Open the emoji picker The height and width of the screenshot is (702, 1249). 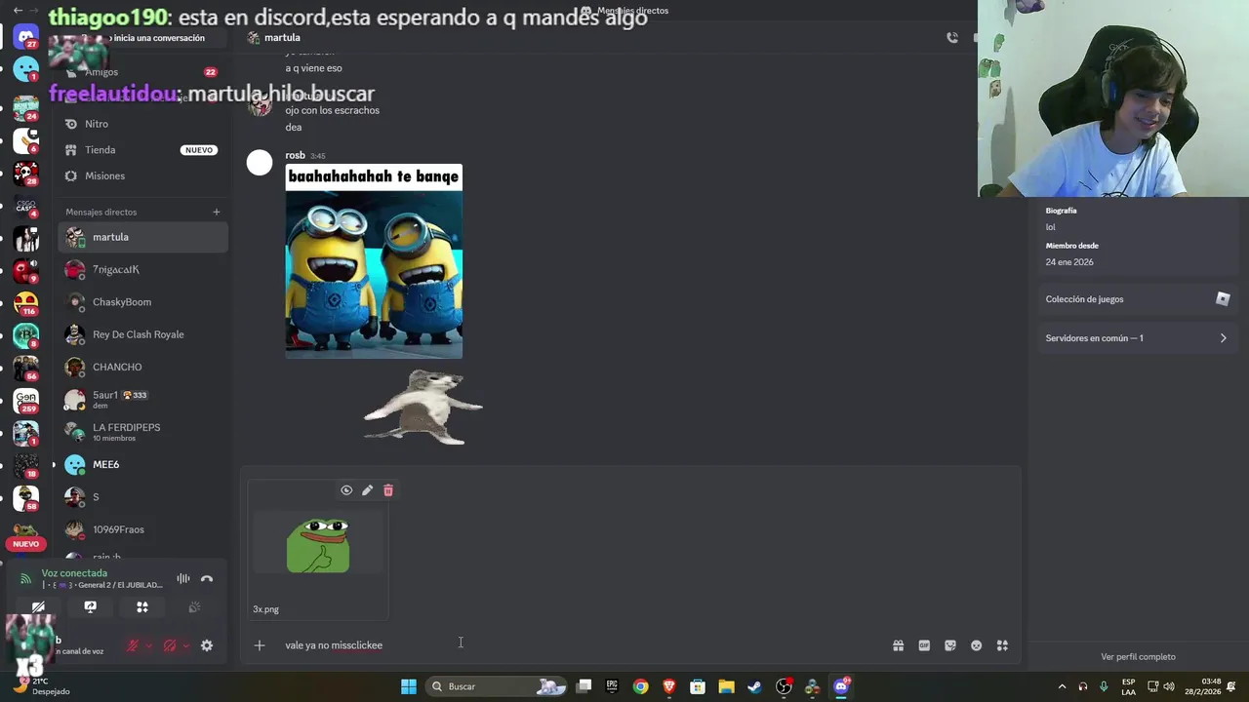click(976, 645)
